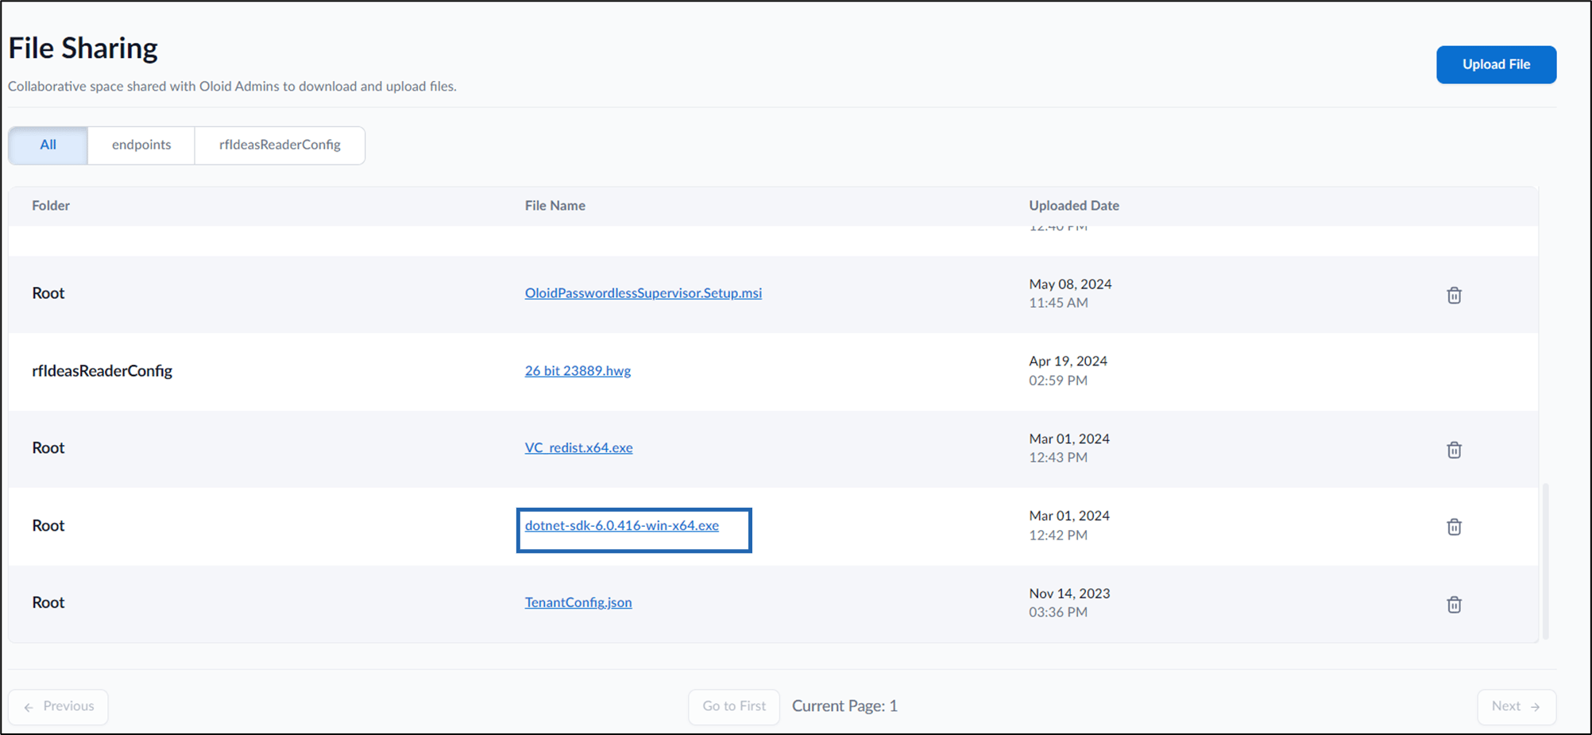Viewport: 1592px width, 735px height.
Task: Click the Upload File button
Action: tap(1496, 64)
